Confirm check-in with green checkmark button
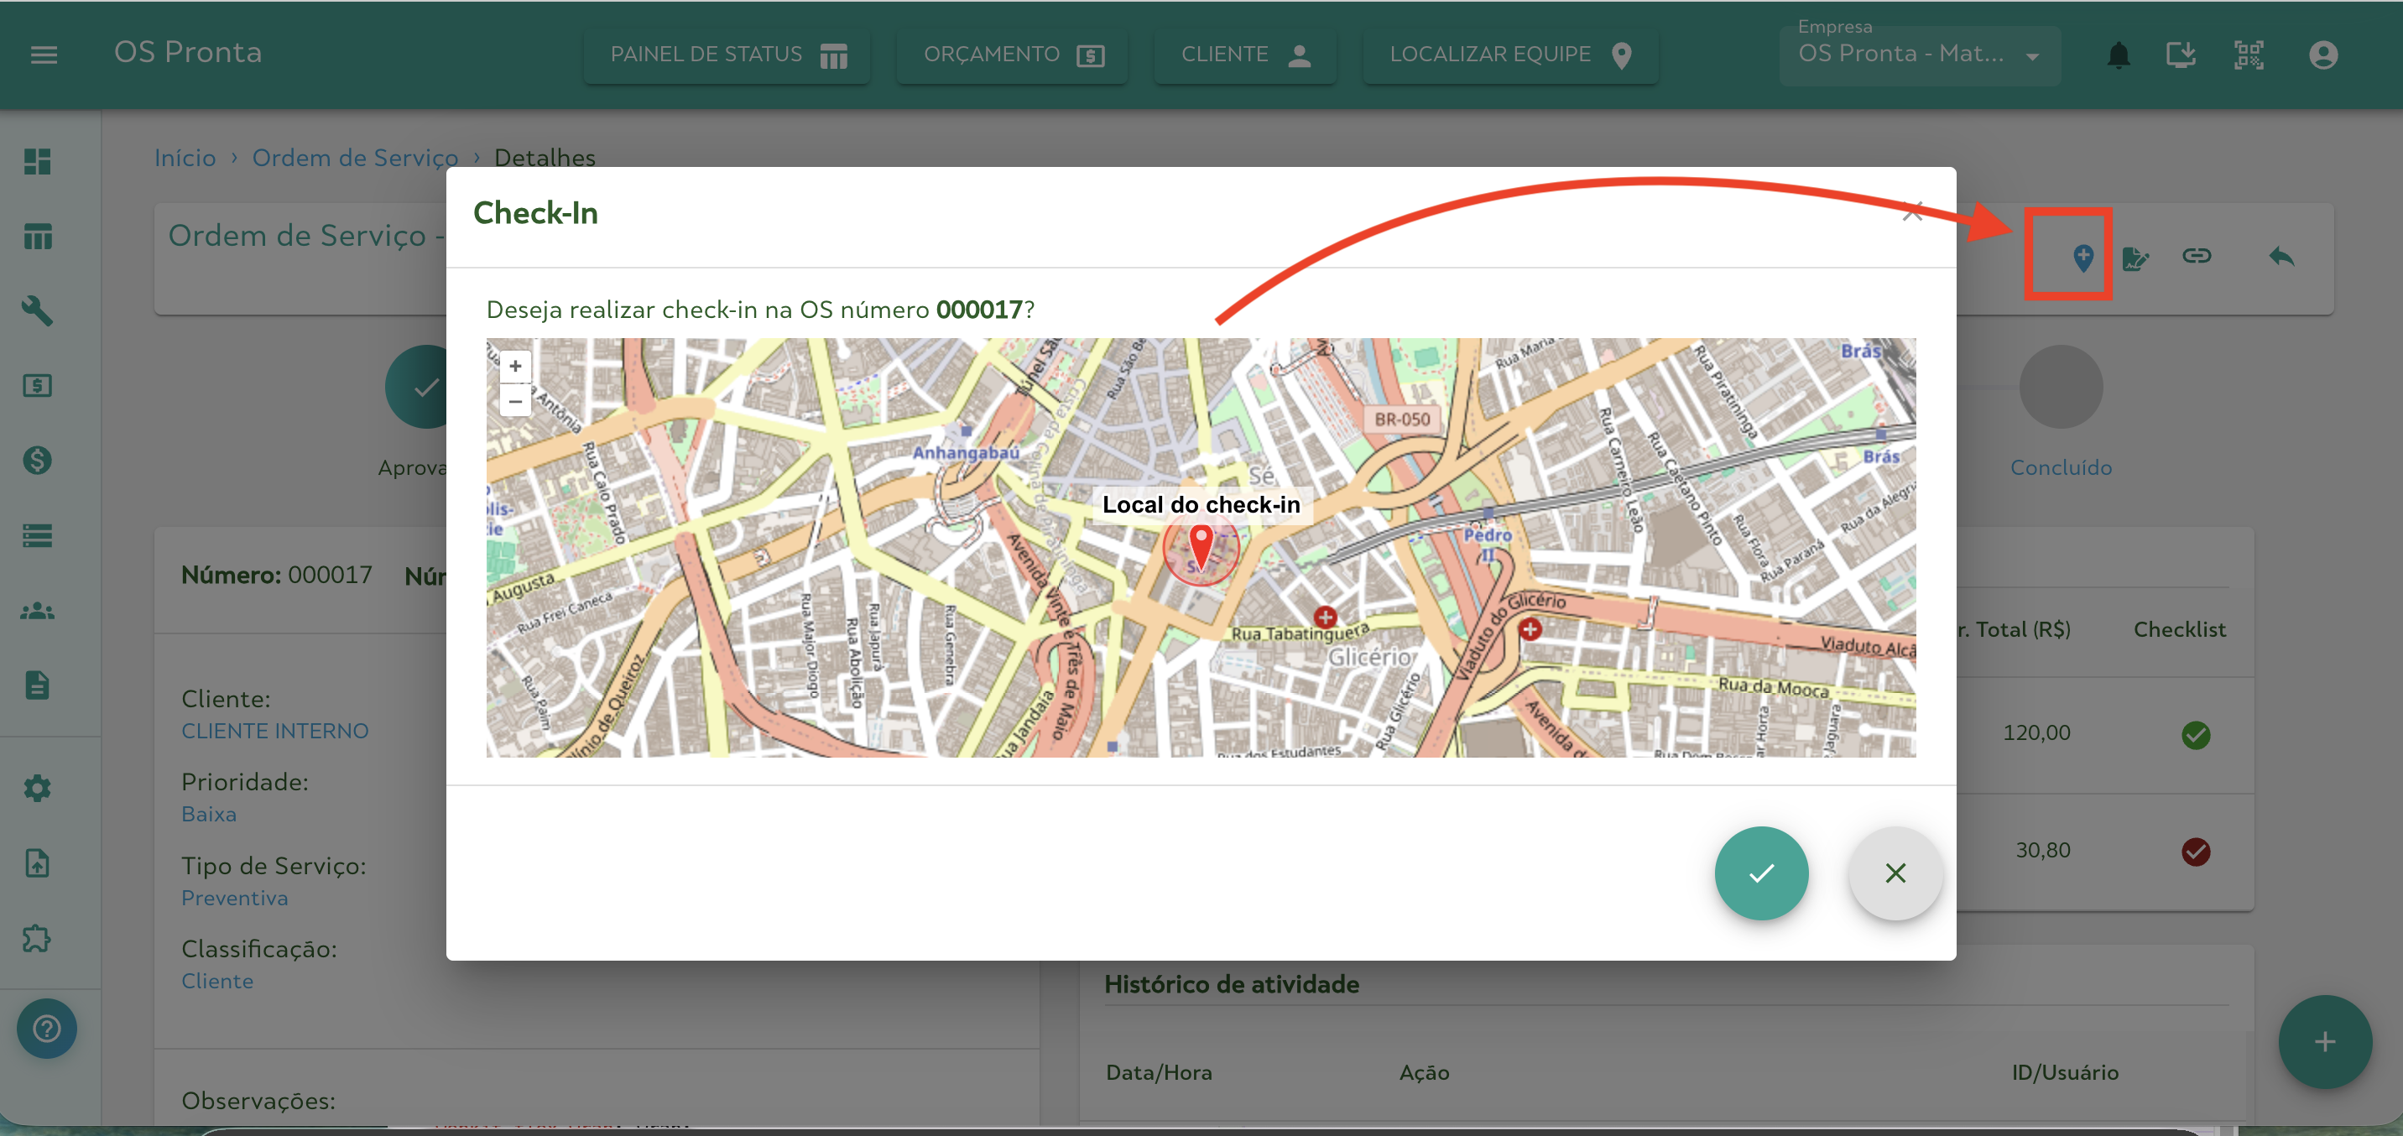The image size is (2403, 1136). pyautogui.click(x=1761, y=873)
